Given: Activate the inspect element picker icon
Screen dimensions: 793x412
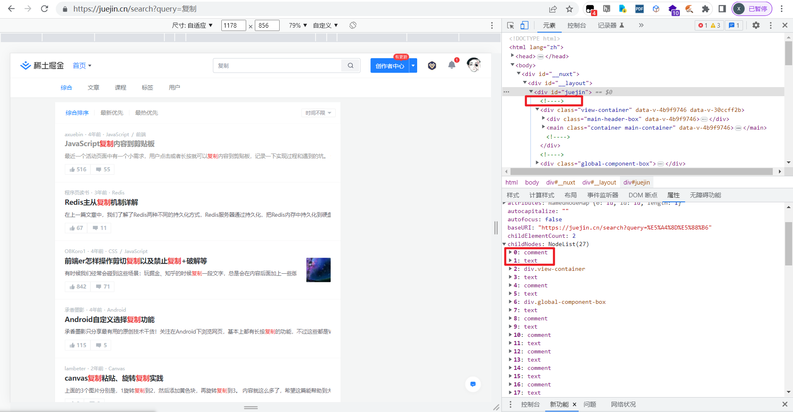Looking at the screenshot, I should [x=510, y=25].
